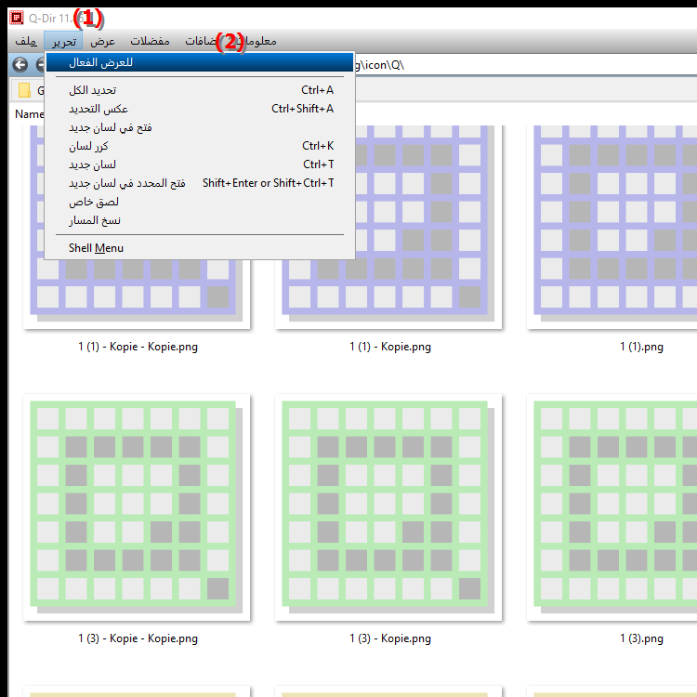Choose كرر لسان (Ctrl+K)
The height and width of the screenshot is (697, 697).
pos(200,146)
